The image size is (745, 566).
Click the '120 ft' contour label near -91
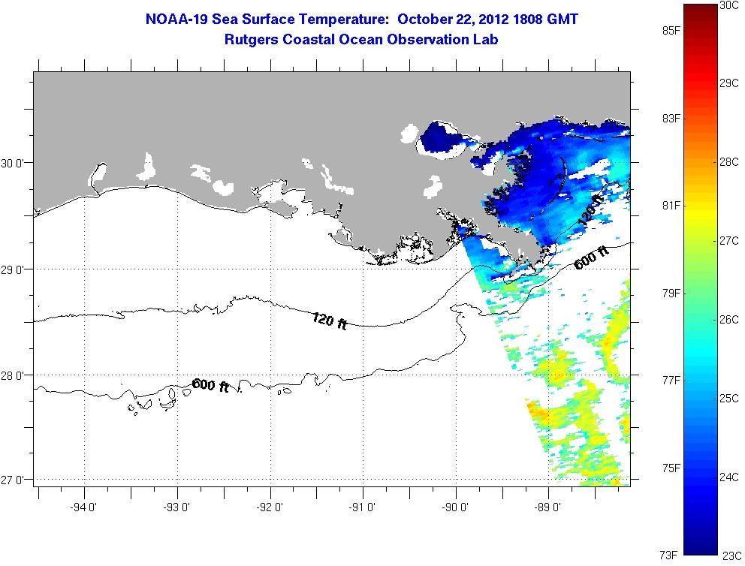point(330,321)
